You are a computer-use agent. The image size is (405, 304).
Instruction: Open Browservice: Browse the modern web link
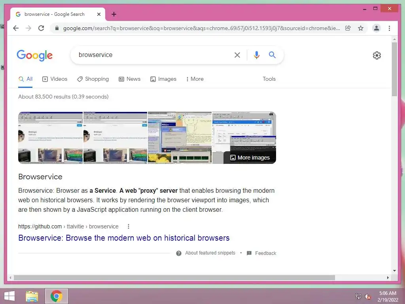click(124, 238)
